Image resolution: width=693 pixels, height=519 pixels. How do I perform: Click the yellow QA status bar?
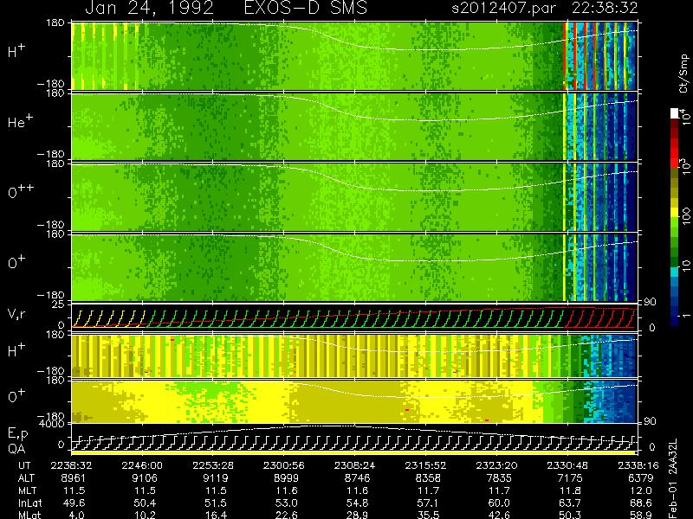coord(353,452)
